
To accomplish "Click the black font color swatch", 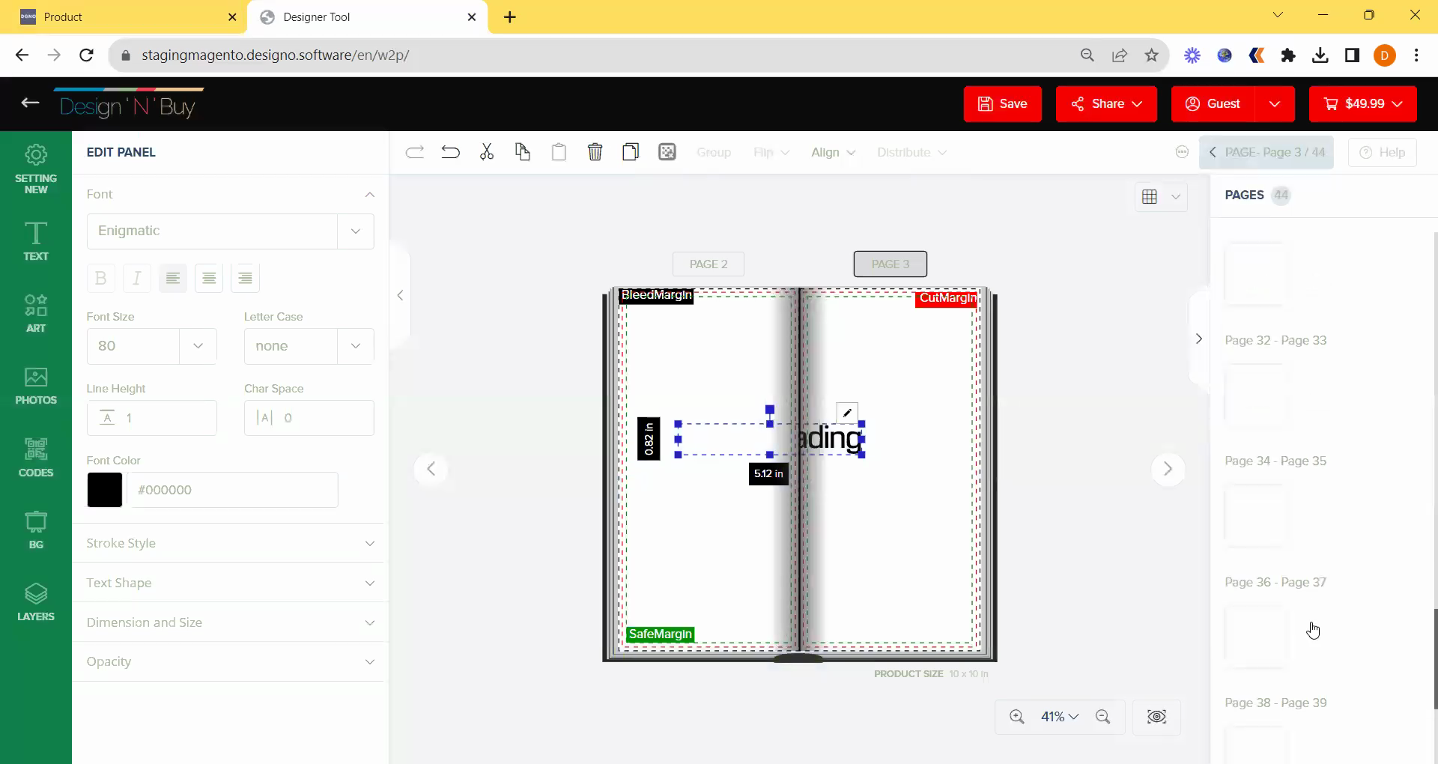I will 105,490.
